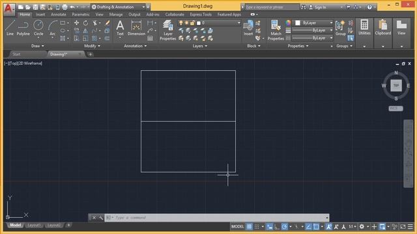Screen dimensions: 417x234
Task: Switch to the Insert ribbon tab
Action: pos(40,14)
